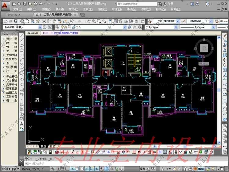Click the Plot print icon in toolbar
This screenshot has height=172, width=229.
(22, 21)
